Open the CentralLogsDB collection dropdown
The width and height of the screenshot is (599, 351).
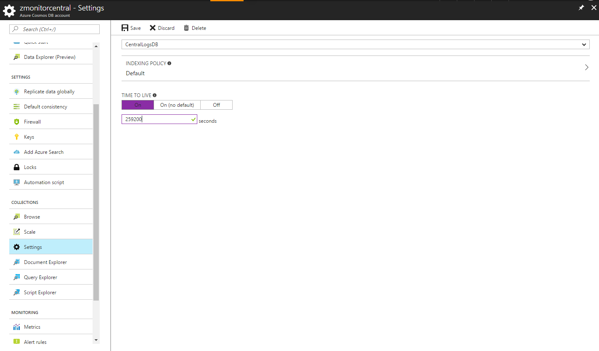355,45
